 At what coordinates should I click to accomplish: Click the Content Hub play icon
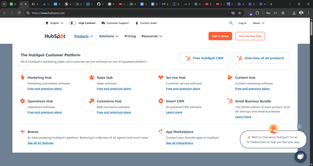[x=230, y=77]
